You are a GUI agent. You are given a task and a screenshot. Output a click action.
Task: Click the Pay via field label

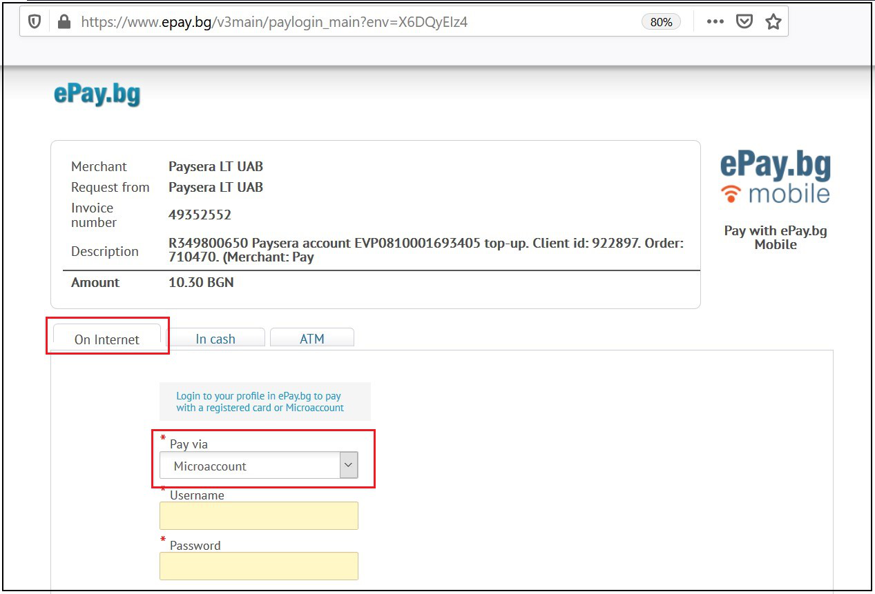(189, 444)
